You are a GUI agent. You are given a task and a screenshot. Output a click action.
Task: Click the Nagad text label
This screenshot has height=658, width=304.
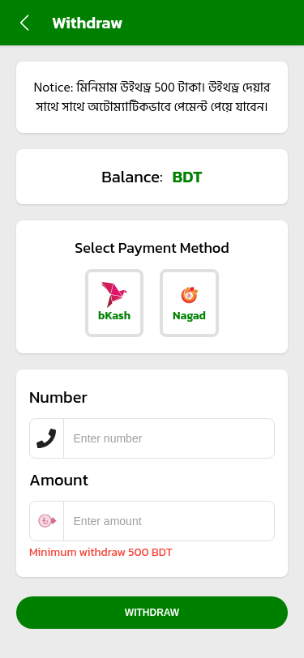click(x=189, y=316)
